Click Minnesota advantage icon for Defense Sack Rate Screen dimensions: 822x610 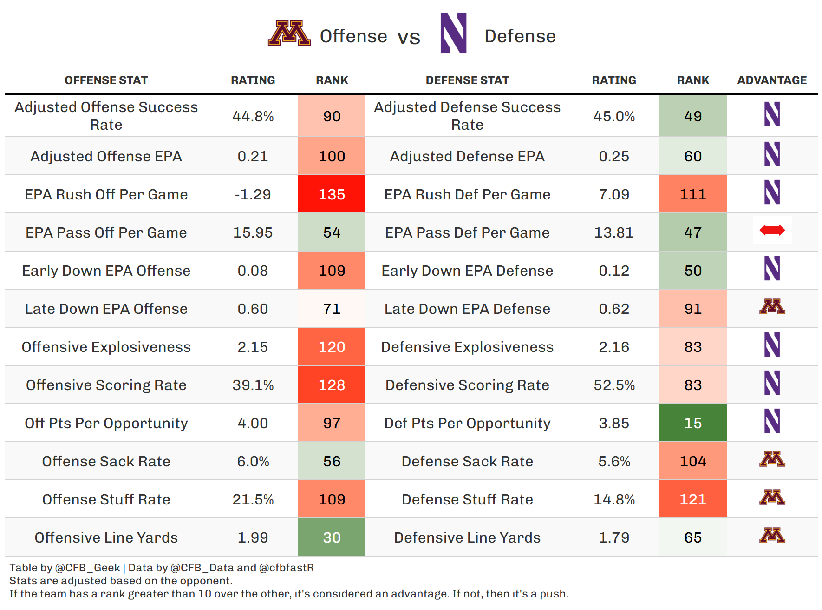pyautogui.click(x=772, y=459)
